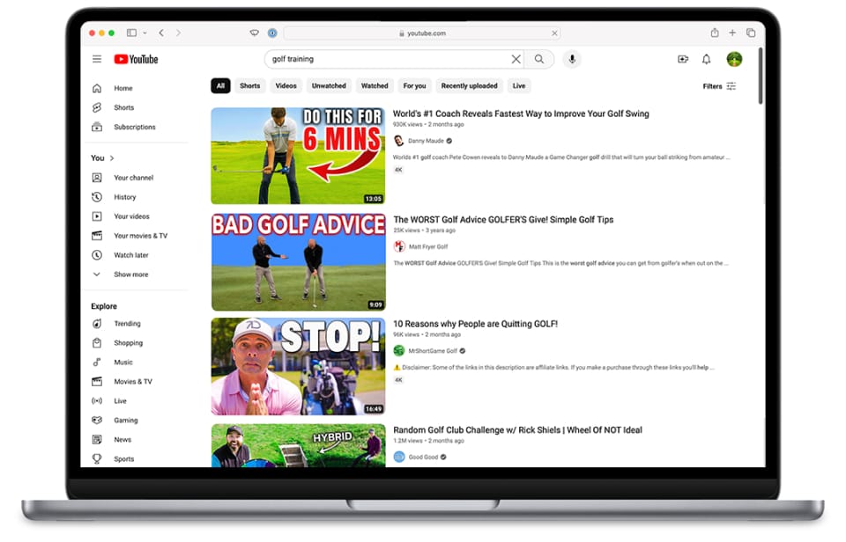
Task: Toggle the Unwatched filter chip
Action: point(329,86)
